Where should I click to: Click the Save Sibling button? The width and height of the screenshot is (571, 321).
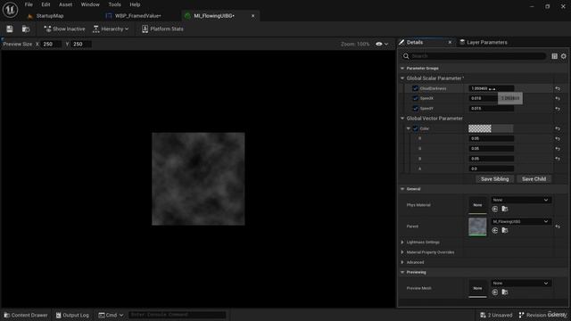[x=494, y=179]
